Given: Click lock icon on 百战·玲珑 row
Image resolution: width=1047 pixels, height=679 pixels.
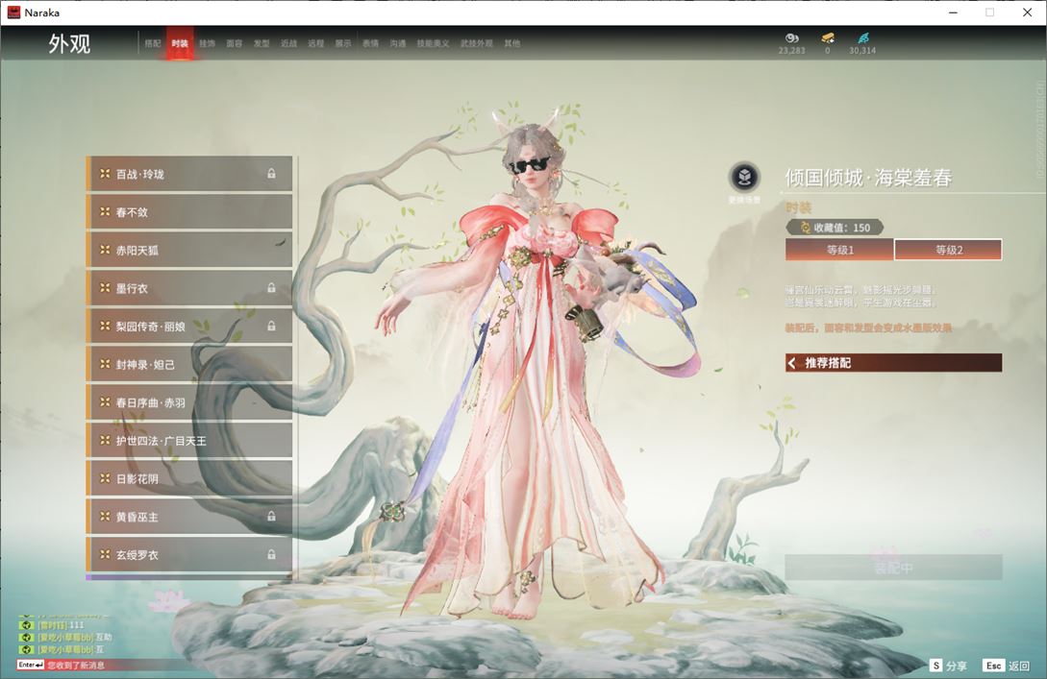Looking at the screenshot, I should pyautogui.click(x=271, y=174).
